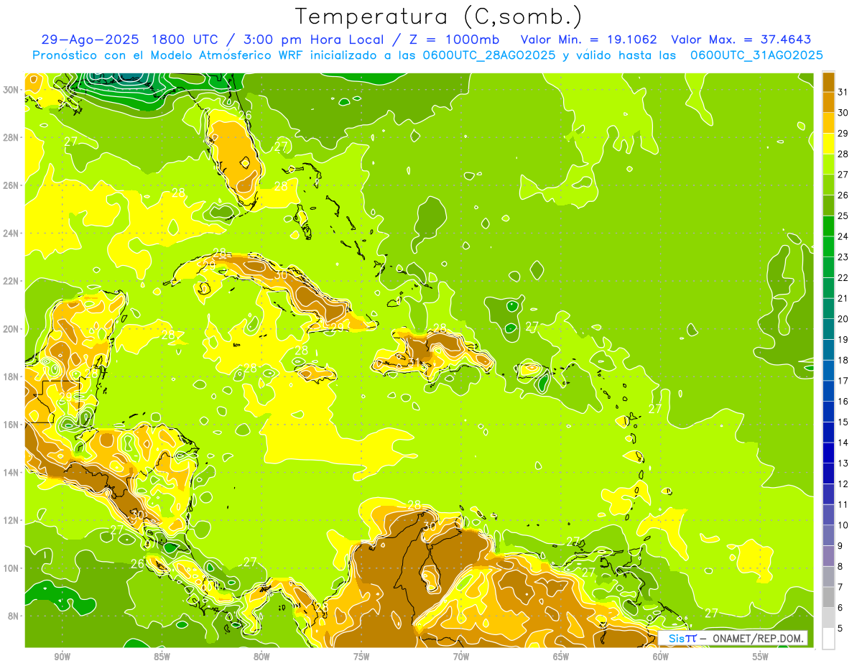Click legend value "26" on the color scale
The height and width of the screenshot is (666, 862).
point(843,195)
